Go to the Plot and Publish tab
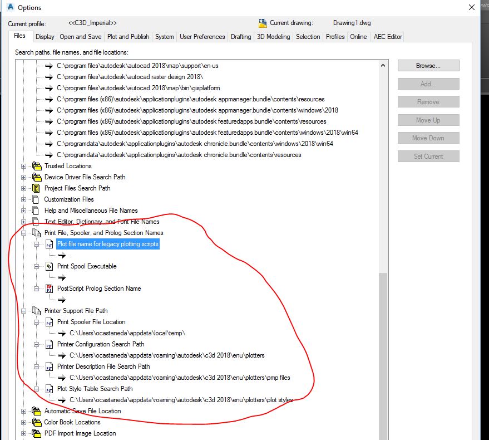Image resolution: width=489 pixels, height=440 pixels. point(128,37)
